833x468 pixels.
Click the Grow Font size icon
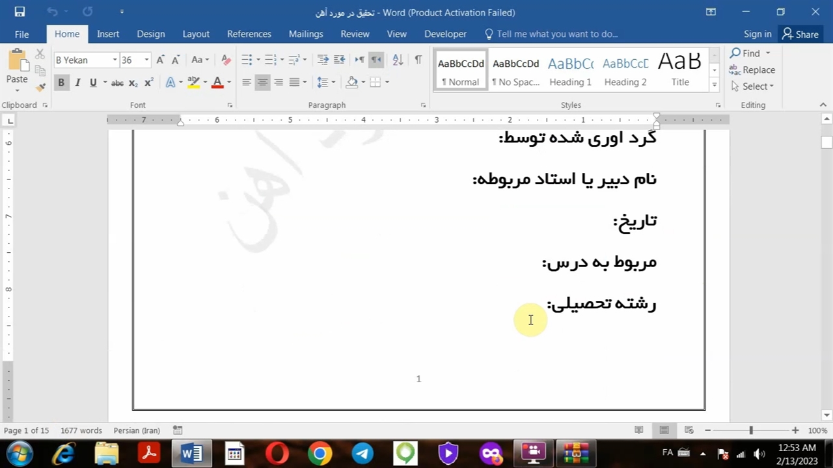click(160, 60)
